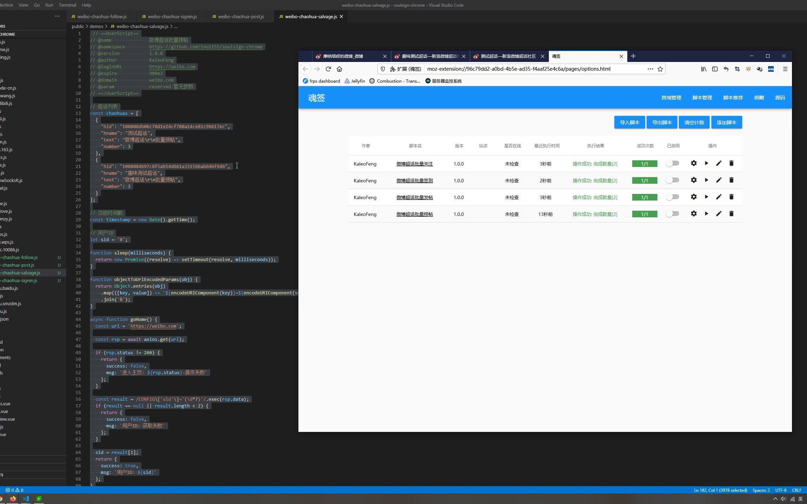
Task: Expand the breadcrumb ellipsis after weibo-chaohua-salvage.js
Action: 175,26
